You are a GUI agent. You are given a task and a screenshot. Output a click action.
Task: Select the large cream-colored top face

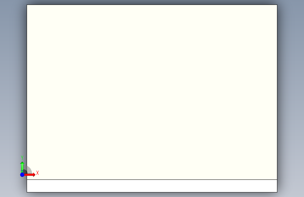[x=152, y=92]
